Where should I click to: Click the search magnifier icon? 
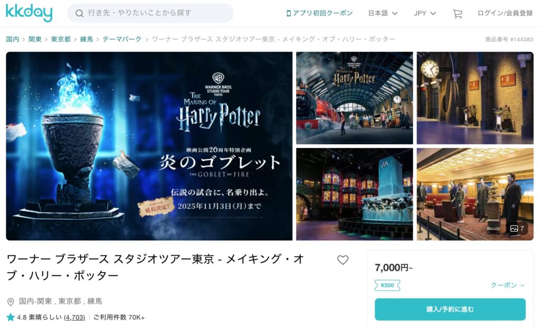point(79,13)
